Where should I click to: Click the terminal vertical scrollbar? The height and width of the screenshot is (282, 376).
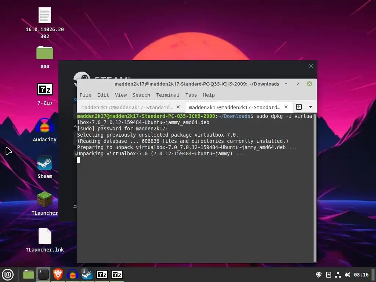(315, 188)
